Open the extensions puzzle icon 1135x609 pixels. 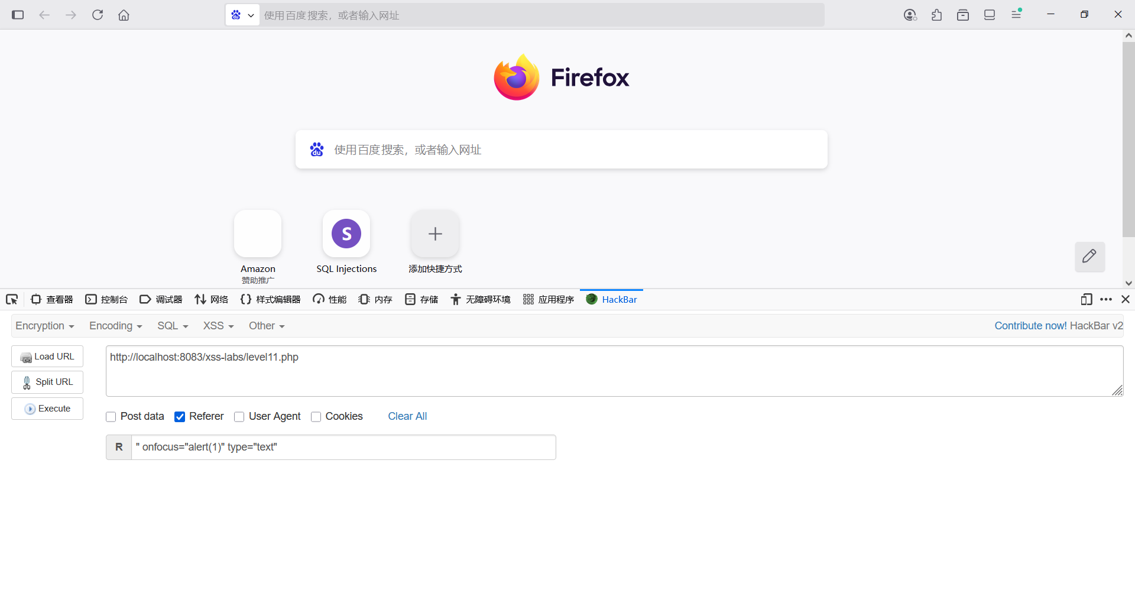point(937,15)
